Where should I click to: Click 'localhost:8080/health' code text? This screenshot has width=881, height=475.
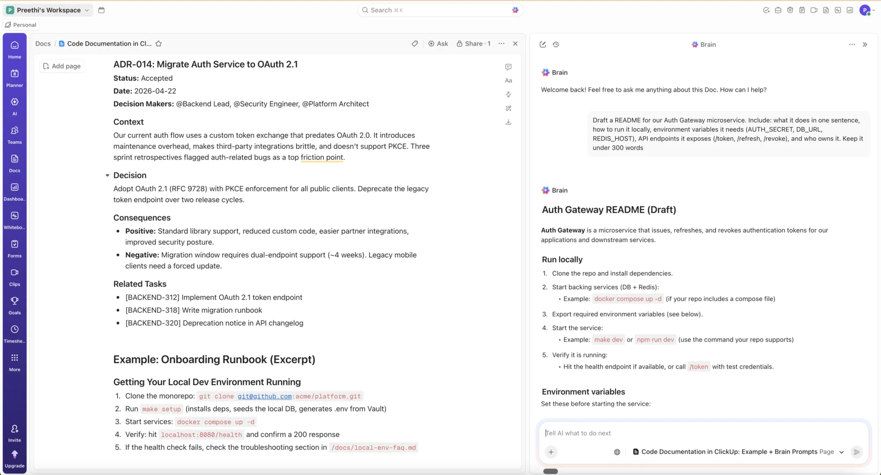pos(201,435)
